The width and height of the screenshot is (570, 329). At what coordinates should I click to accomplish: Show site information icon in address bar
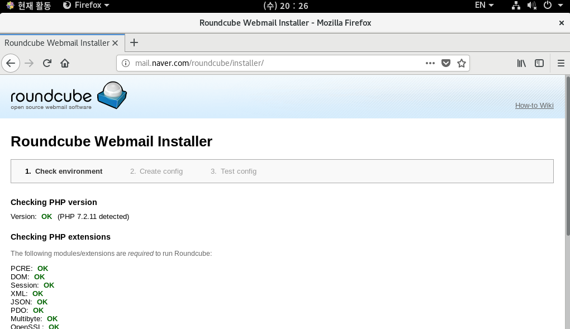click(x=126, y=63)
